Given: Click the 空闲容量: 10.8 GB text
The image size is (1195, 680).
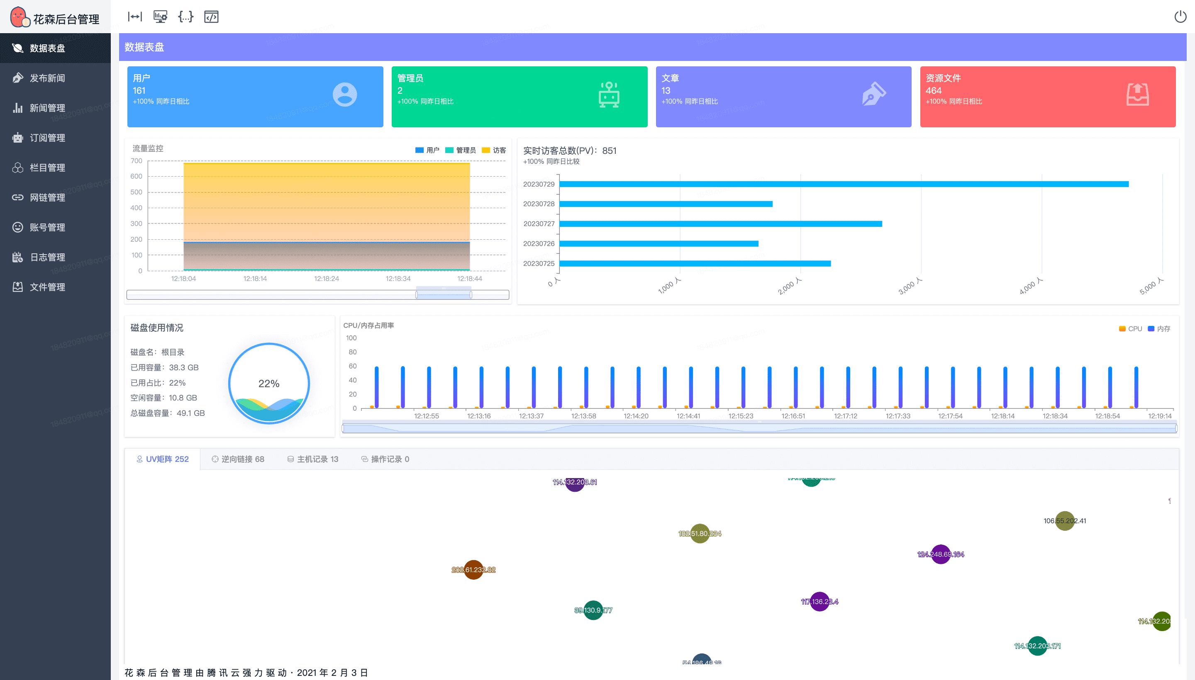Looking at the screenshot, I should pos(163,398).
